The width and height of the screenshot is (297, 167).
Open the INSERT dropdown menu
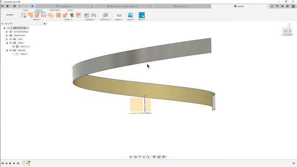[x=130, y=19]
